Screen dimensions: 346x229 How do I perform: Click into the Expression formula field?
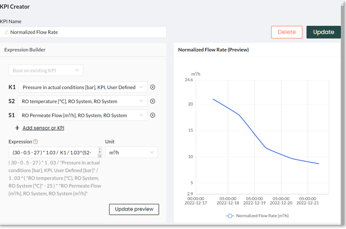[x=53, y=153]
